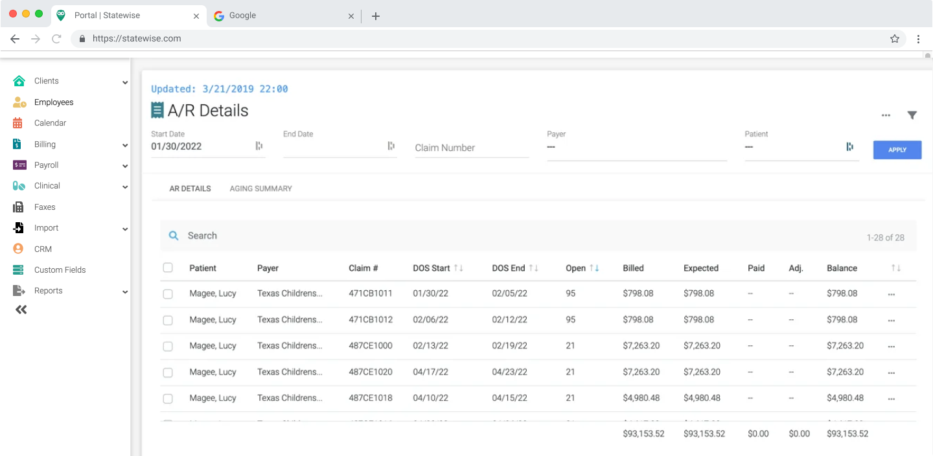Screen dimensions: 933x456
Task: Click the Employees people icon
Action: tap(19, 102)
